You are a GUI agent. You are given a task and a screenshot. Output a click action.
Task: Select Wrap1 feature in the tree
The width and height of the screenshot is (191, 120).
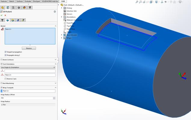coord(69,38)
